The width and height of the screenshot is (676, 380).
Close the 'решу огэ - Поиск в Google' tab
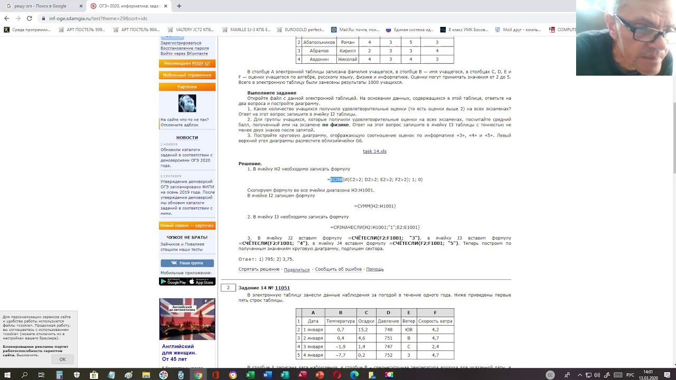pos(80,6)
